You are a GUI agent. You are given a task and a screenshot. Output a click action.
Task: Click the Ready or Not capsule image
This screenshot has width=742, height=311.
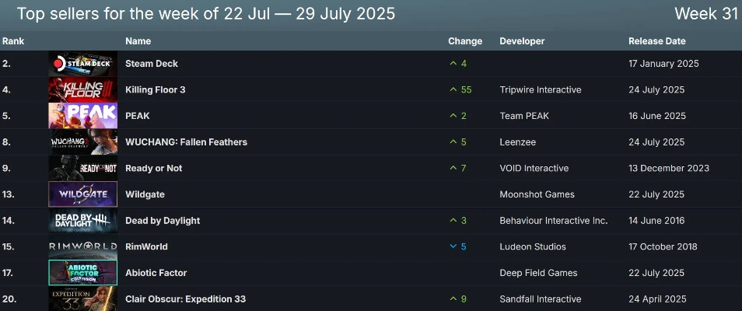(x=82, y=168)
